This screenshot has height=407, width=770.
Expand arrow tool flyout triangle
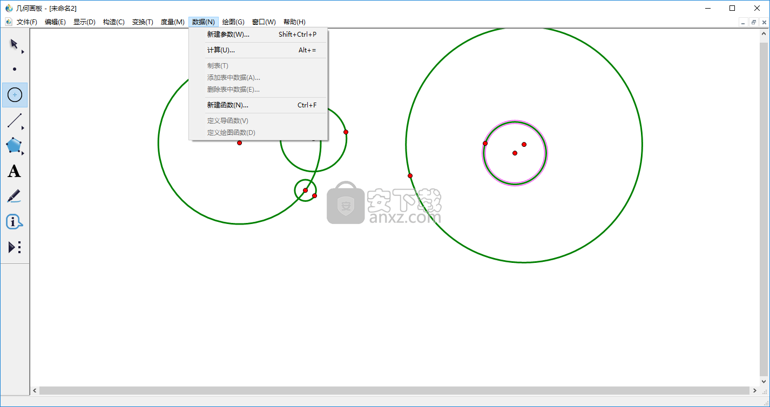23,52
